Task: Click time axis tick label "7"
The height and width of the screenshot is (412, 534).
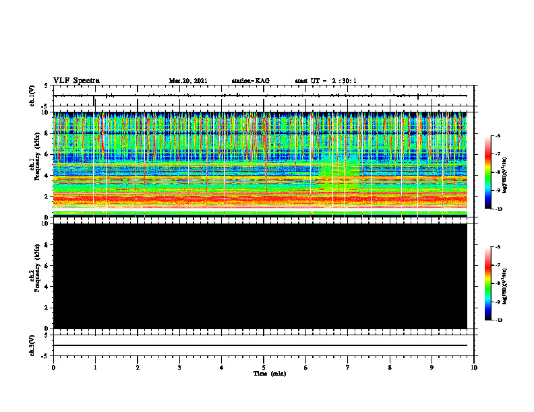Action: pos(348,368)
